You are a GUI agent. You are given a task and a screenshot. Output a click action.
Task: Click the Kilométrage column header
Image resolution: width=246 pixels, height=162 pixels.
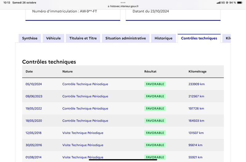(197, 72)
